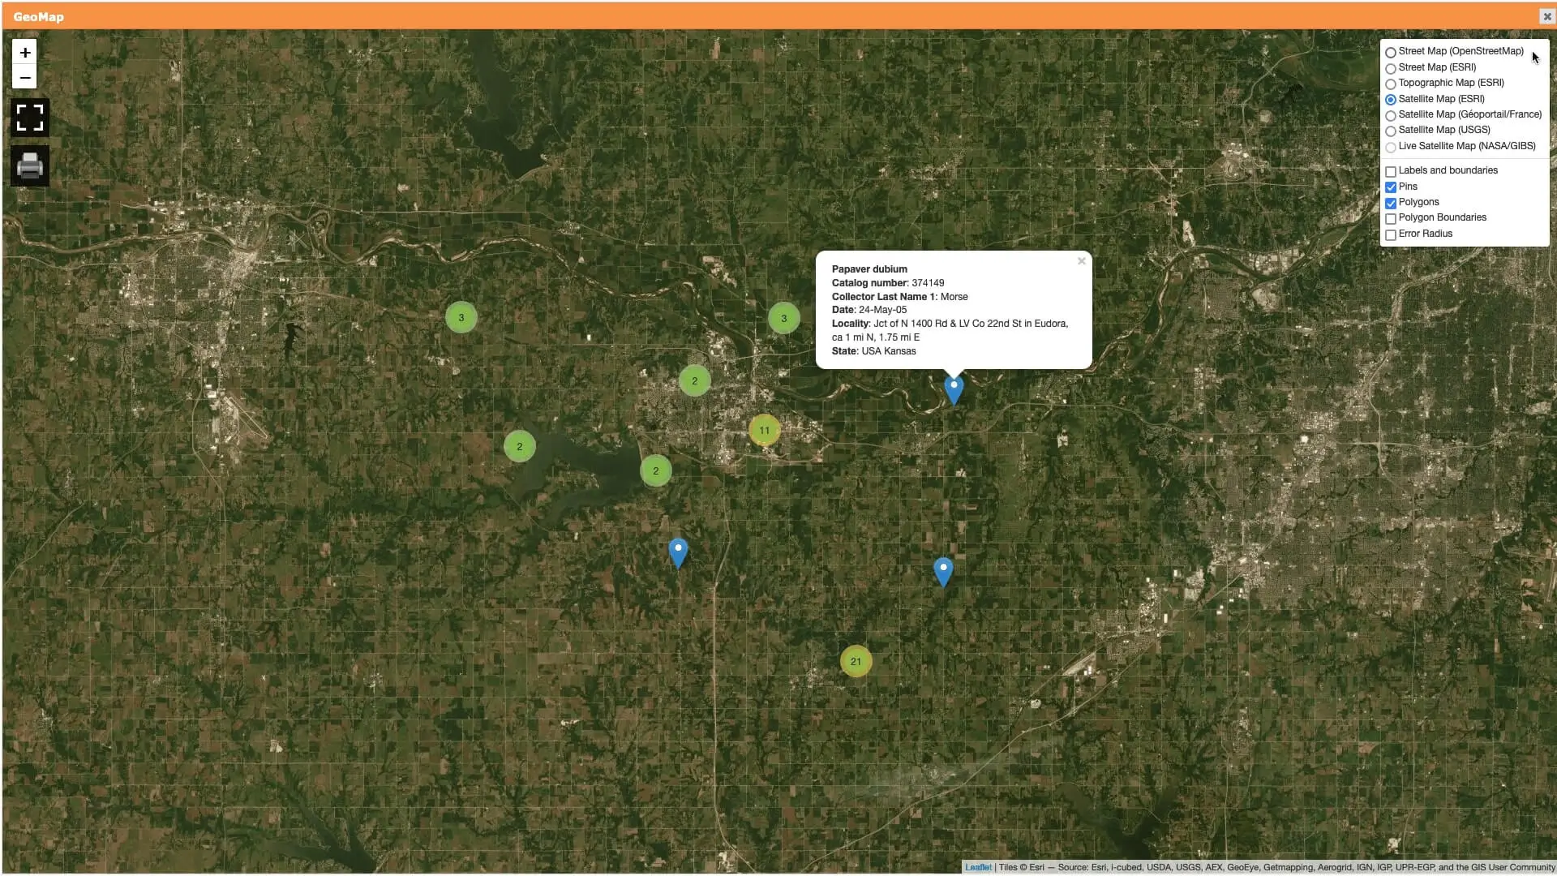
Task: Close the GeoMap dialog window
Action: coord(1546,16)
